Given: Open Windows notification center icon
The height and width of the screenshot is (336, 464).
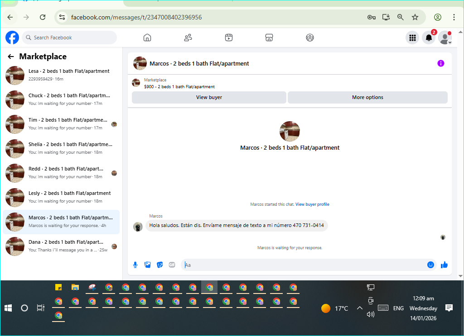Looking at the screenshot, I should pyautogui.click(x=449, y=308).
